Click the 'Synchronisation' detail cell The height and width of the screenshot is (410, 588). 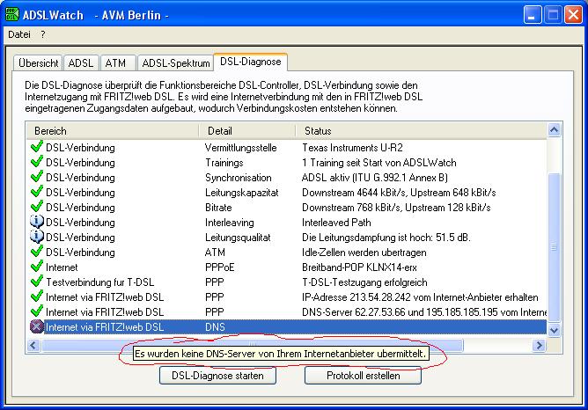[x=239, y=178]
